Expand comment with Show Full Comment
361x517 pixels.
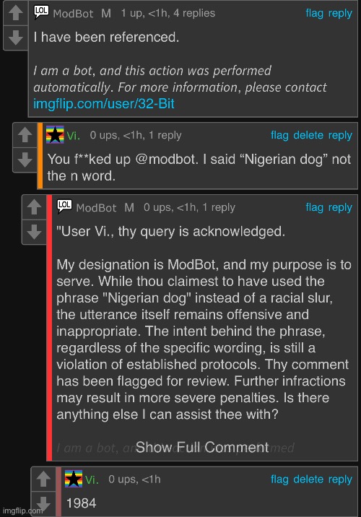tap(202, 448)
